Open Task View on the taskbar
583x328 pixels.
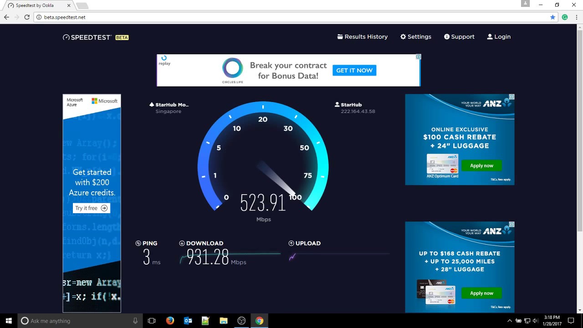(x=152, y=321)
